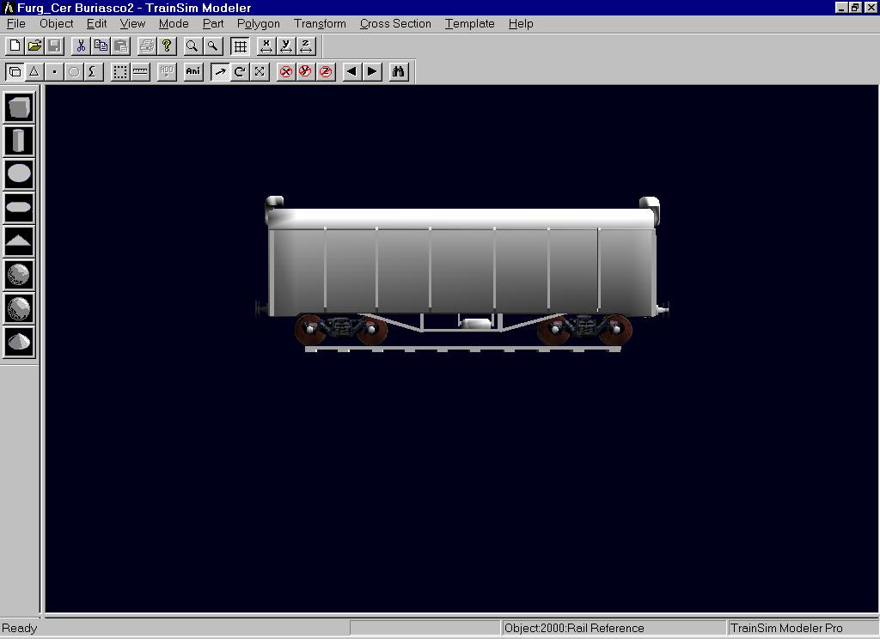Screen dimensions: 880x639
Task: Pick the cone primitive at palette bottom
Action: [19, 342]
